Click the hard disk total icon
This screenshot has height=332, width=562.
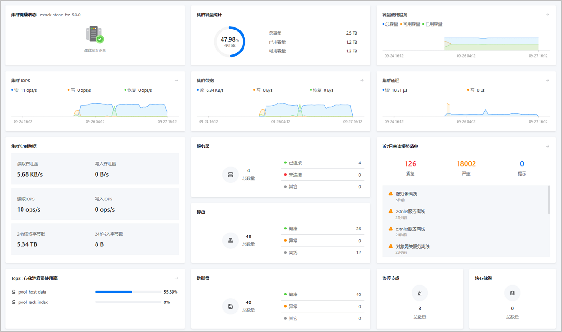coord(230,241)
